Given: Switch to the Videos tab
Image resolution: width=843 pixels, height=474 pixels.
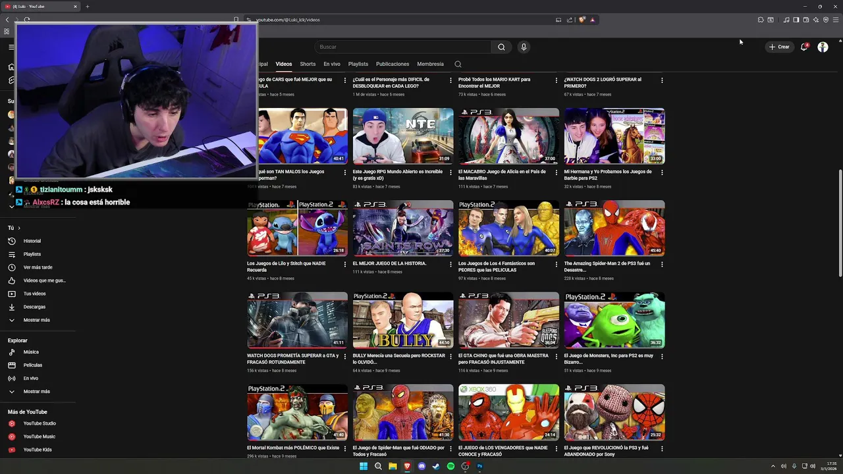Looking at the screenshot, I should (x=284, y=64).
